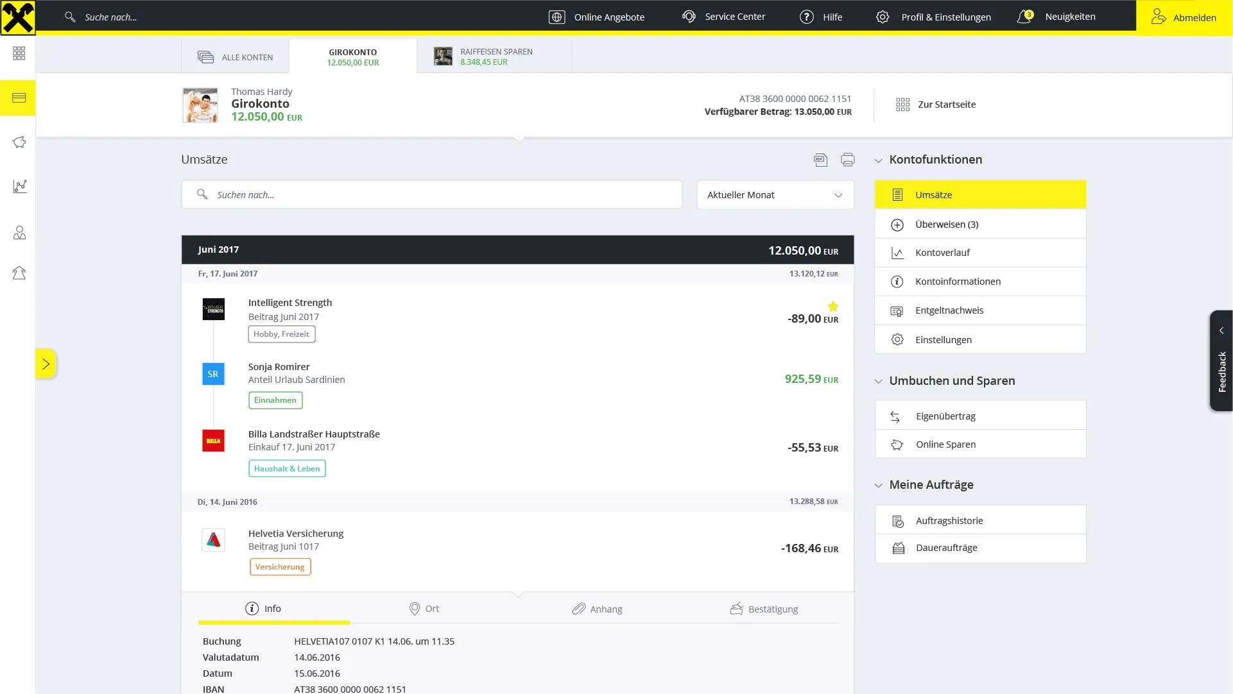This screenshot has height=694, width=1233.
Task: Click the PDF export icon above the transactions
Action: coord(820,160)
